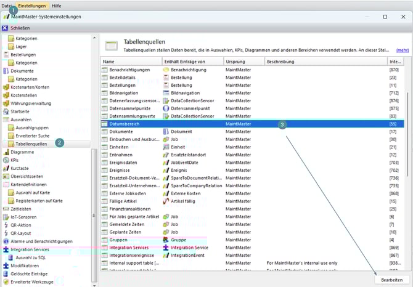
Task: Click the IoT-Sensoren icon
Action: coord(6,217)
